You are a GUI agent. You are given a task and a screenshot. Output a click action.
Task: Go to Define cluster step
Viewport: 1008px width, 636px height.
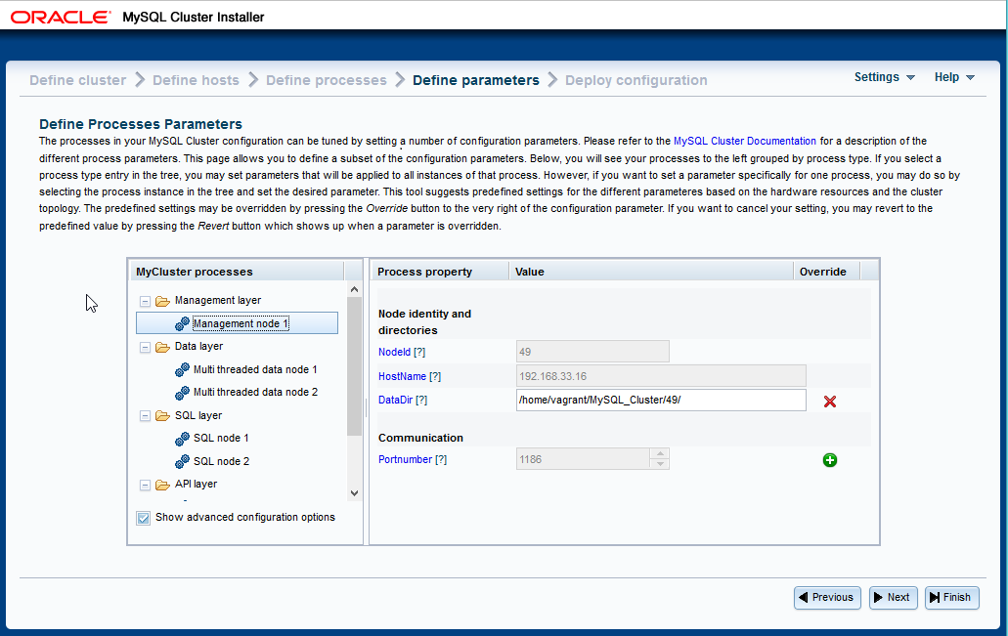click(78, 80)
